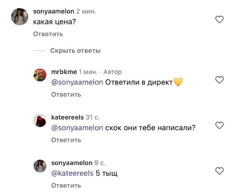234x196 pixels.
Task: Collapse replies via "Скрыть ответы"
Action: [75, 51]
